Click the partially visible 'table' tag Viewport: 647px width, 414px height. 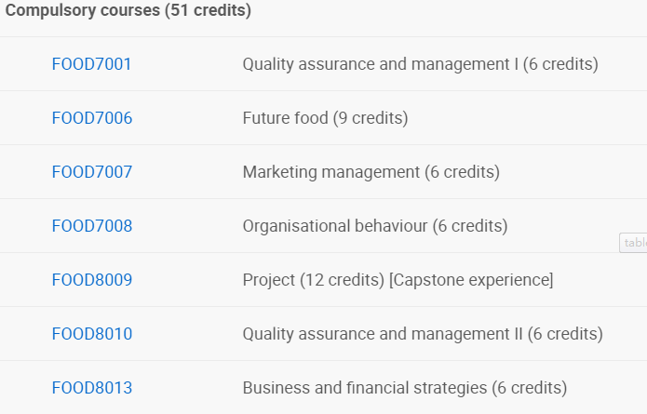pyautogui.click(x=633, y=243)
